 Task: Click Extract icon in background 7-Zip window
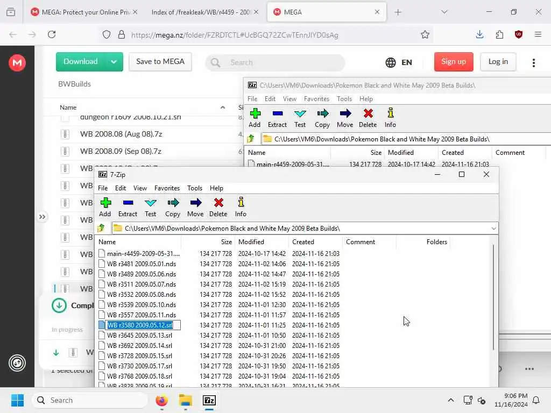(x=278, y=113)
